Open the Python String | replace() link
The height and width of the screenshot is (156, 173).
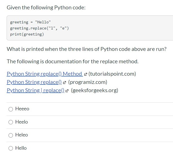tap(35, 90)
